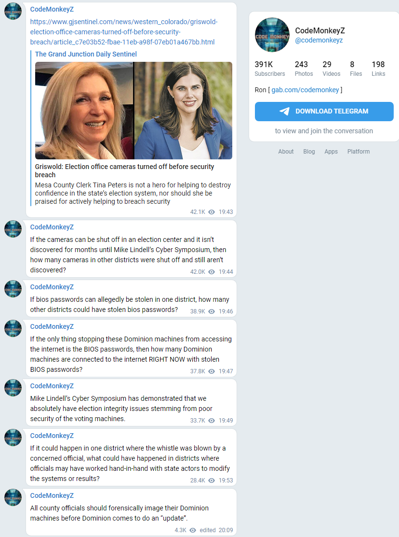Click the CodeMonkeyZ channel profile picture in sidebar
The image size is (399, 537).
(272, 35)
